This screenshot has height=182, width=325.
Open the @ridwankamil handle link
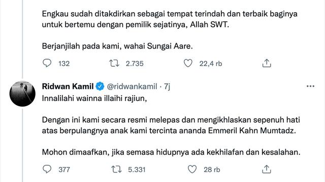(132, 86)
